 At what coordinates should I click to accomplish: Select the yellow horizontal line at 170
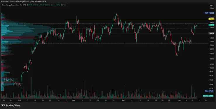pos(137,19)
